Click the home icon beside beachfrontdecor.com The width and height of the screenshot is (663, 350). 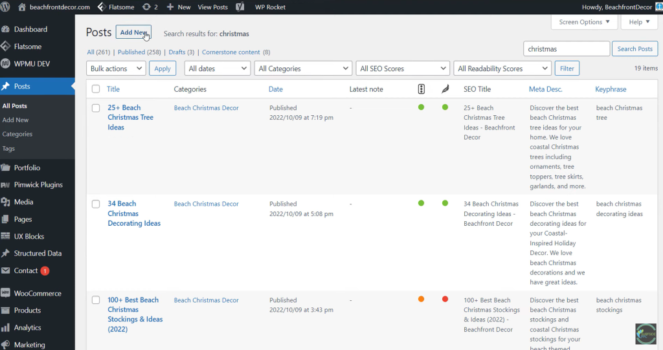[x=22, y=6]
